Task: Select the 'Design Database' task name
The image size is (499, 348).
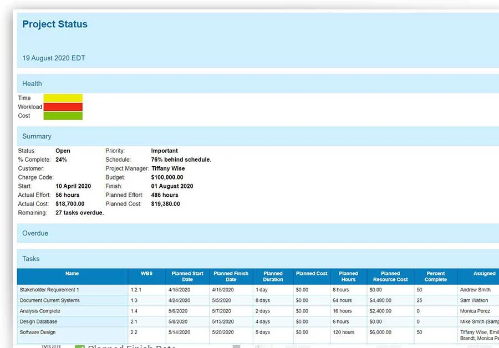Action: pos(38,321)
